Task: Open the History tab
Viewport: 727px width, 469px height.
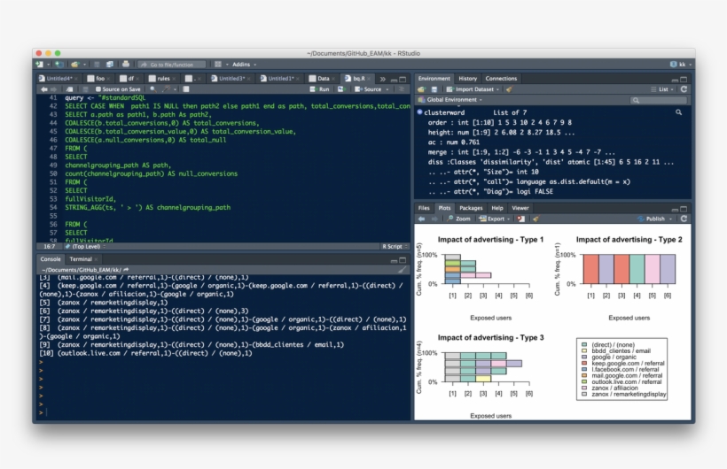Action: coord(467,78)
